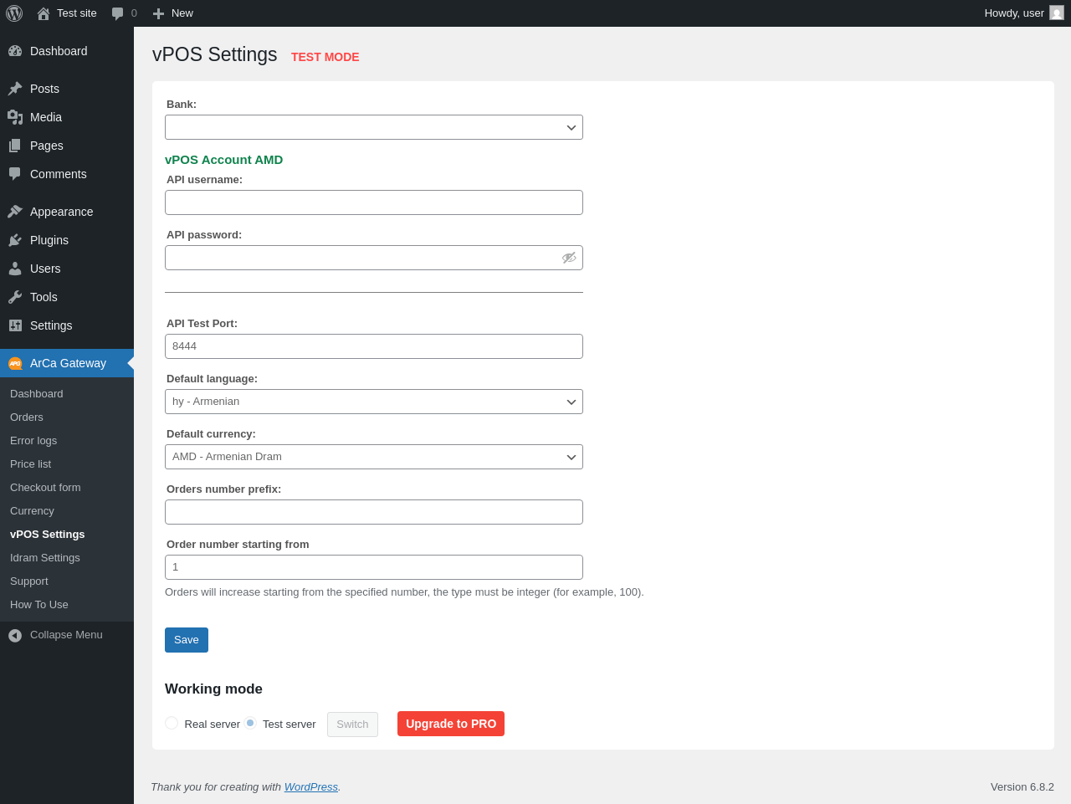The image size is (1071, 804).
Task: Focus the API Test Port field
Action: 374,346
